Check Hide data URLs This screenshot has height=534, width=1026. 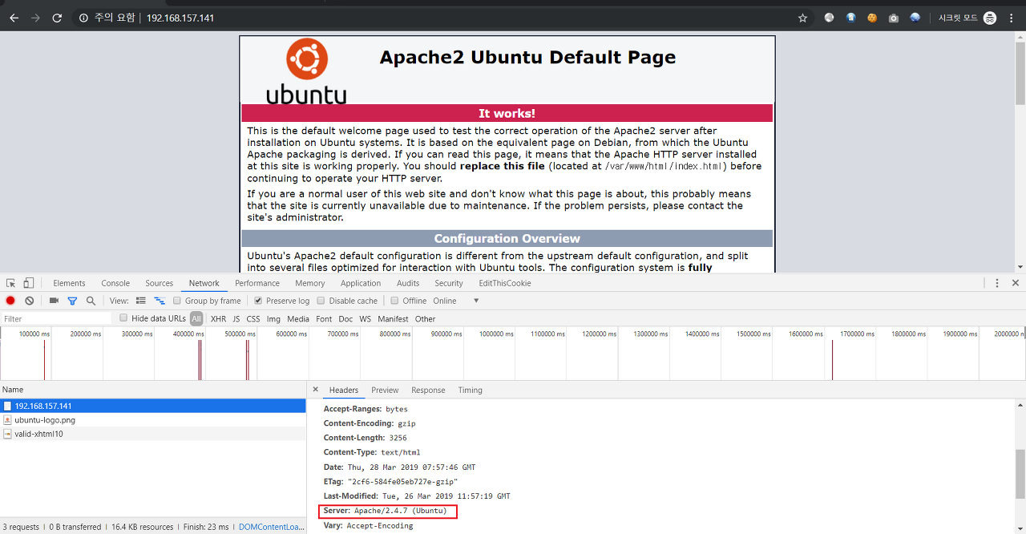(x=123, y=318)
